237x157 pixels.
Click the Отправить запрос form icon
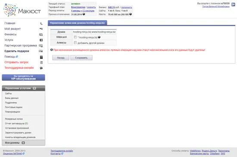(41, 63)
